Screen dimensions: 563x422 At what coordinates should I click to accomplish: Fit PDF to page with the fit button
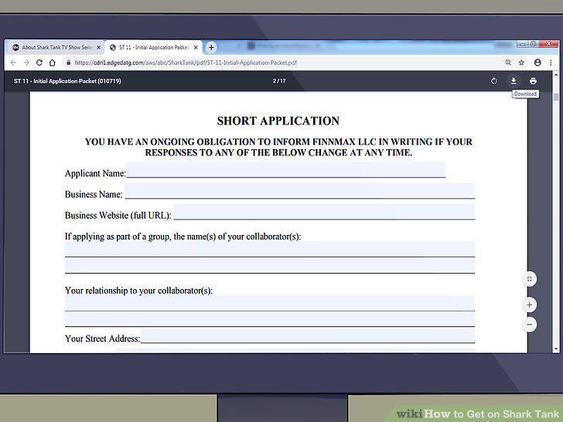[x=529, y=279]
